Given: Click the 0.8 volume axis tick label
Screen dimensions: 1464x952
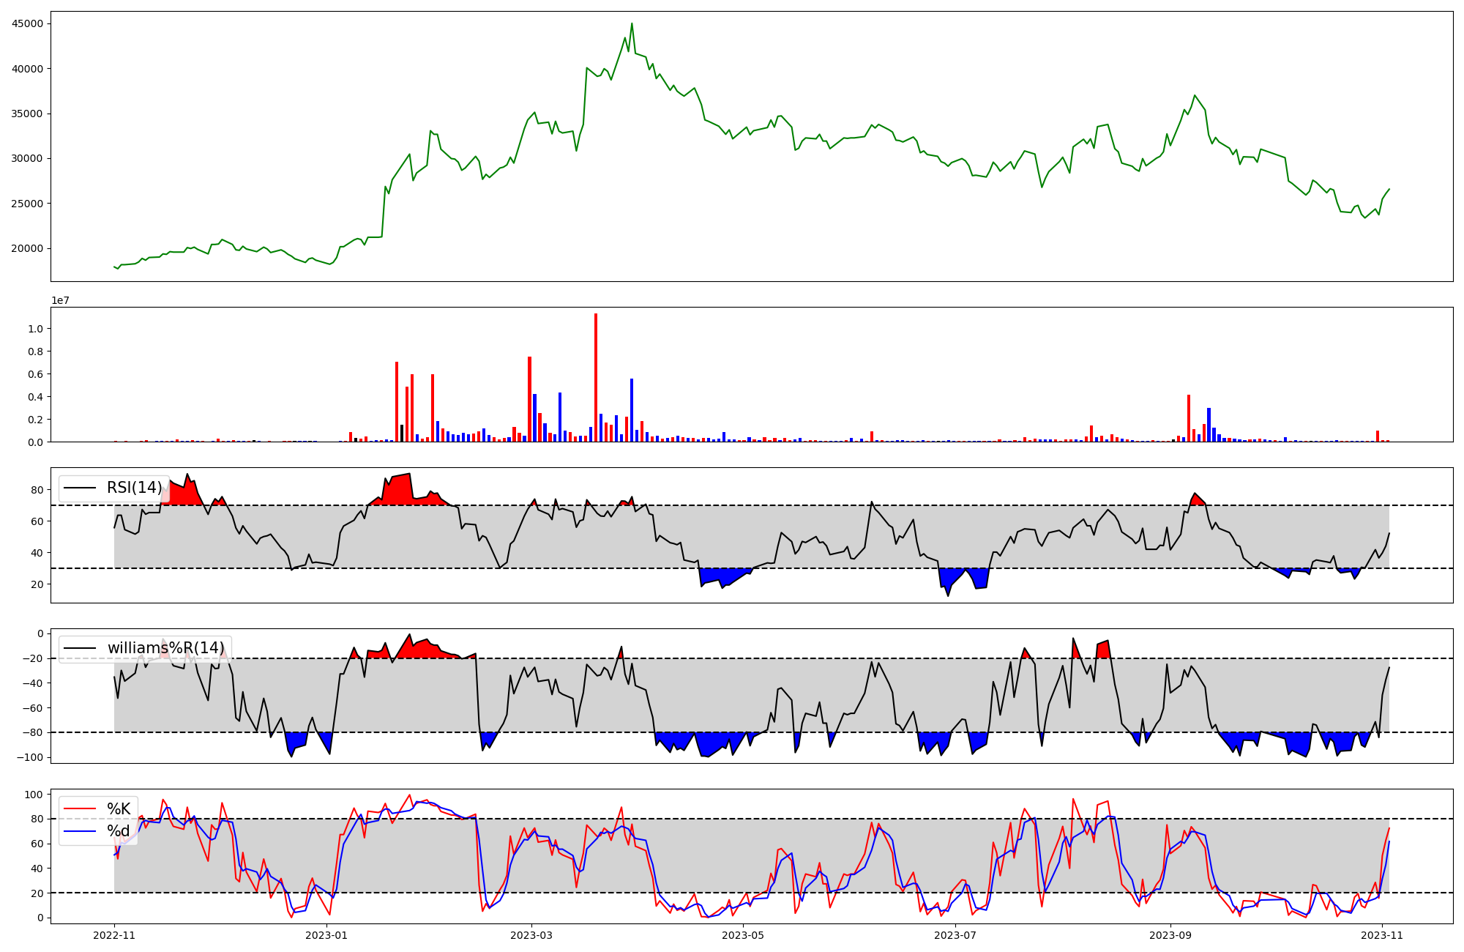Looking at the screenshot, I should 35,352.
